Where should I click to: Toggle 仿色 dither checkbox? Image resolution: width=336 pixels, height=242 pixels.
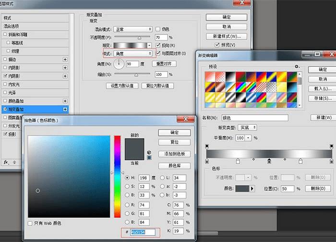(x=158, y=29)
